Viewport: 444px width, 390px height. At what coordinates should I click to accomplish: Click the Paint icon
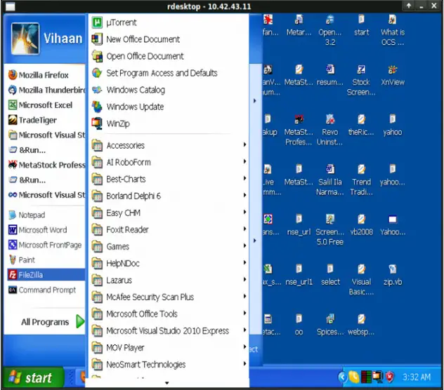click(x=13, y=260)
